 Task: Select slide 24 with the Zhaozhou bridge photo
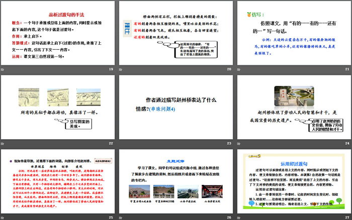pyautogui.click(x=294, y=107)
